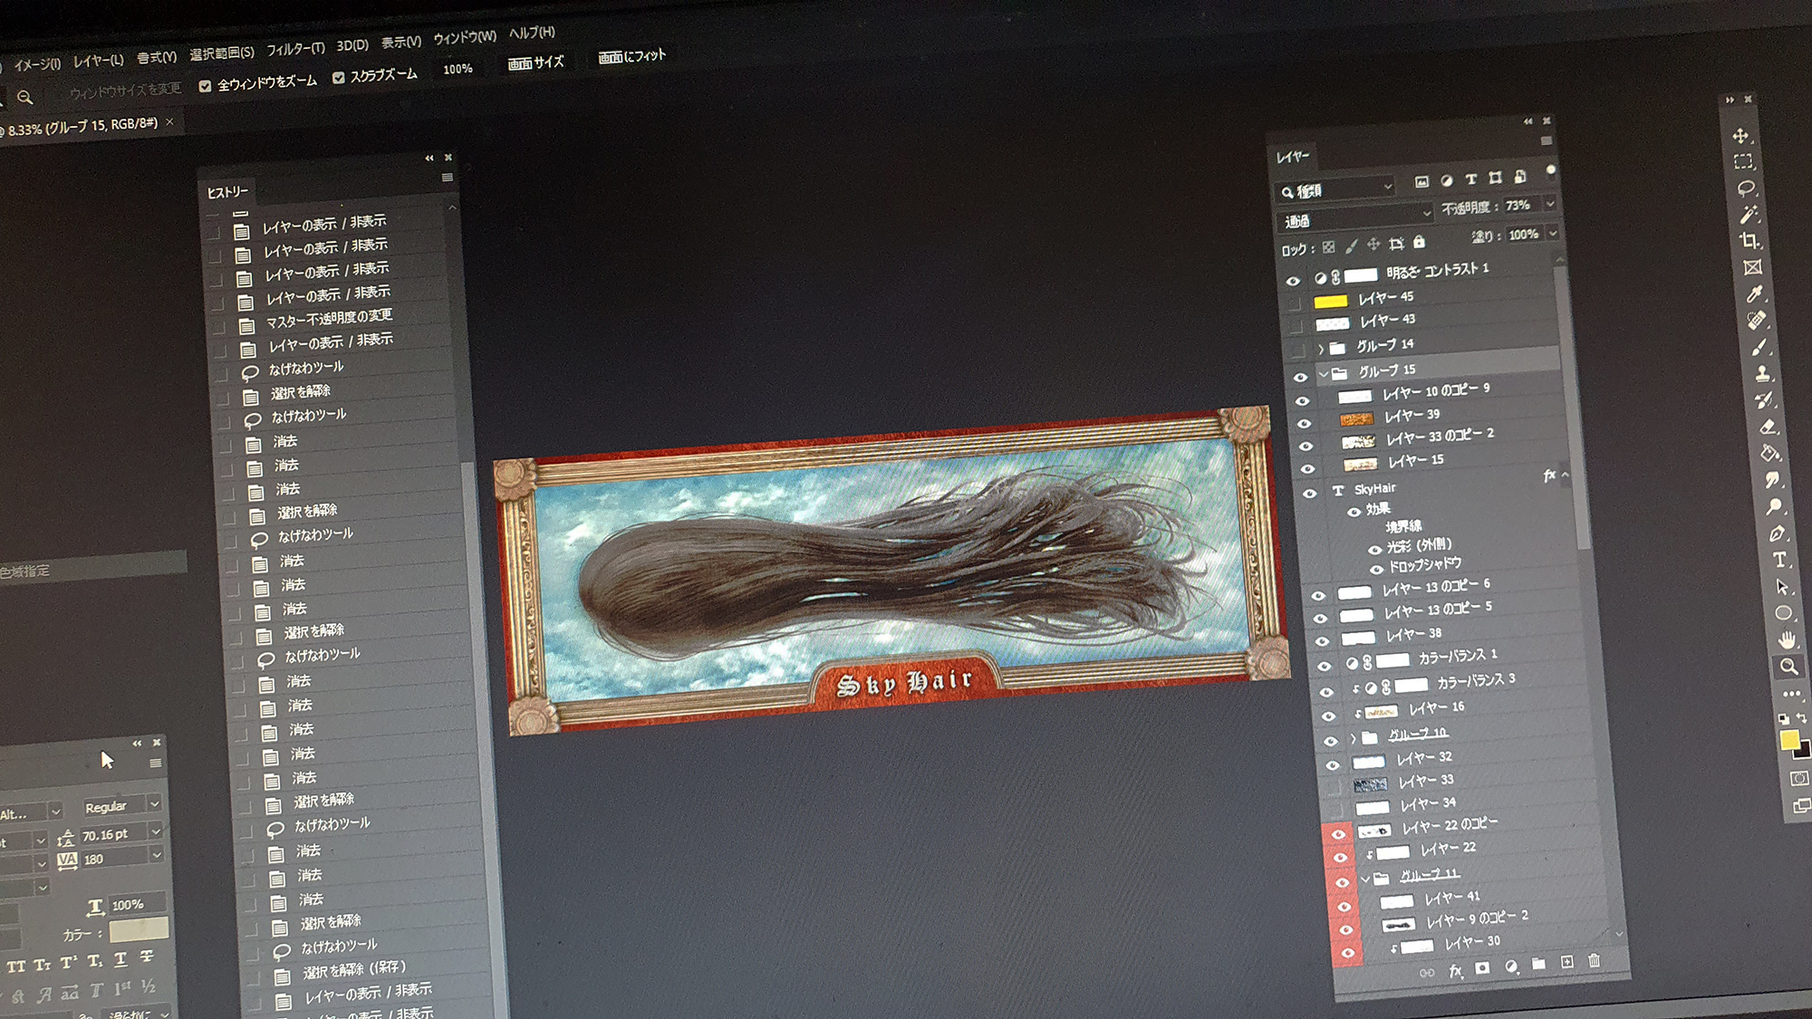Click the lock all padlock icon

[x=1419, y=242]
